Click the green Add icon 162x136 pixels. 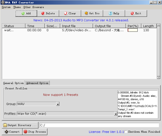23,13
